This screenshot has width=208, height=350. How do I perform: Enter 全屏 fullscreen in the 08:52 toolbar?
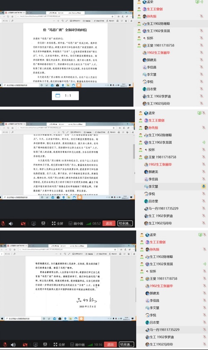57,224
